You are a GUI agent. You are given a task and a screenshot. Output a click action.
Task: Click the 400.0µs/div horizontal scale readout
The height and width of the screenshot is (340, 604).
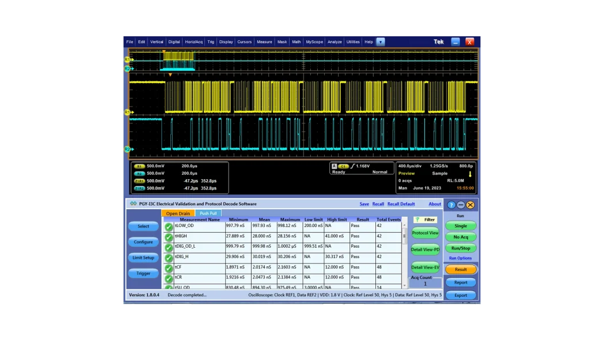(x=410, y=166)
